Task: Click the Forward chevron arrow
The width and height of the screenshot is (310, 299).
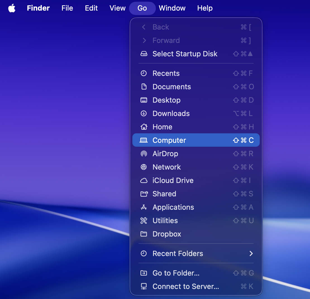Action: coord(144,40)
